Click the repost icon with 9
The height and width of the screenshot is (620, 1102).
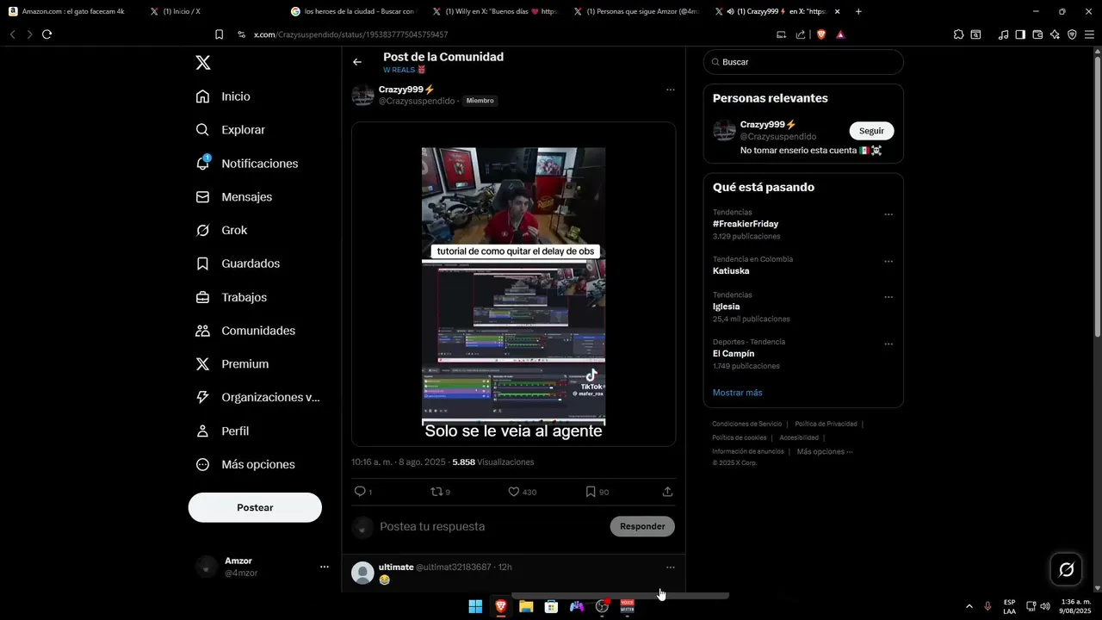[436, 492]
